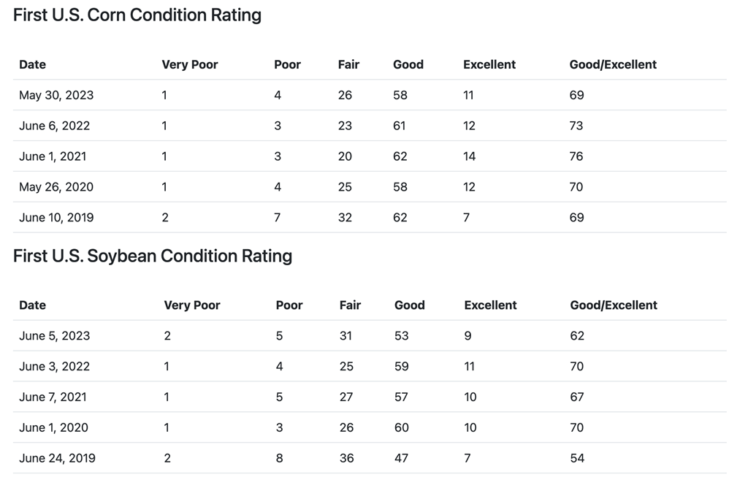Select the June 3, 2022 soybean date
Image resolution: width=748 pixels, height=488 pixels.
(x=54, y=366)
